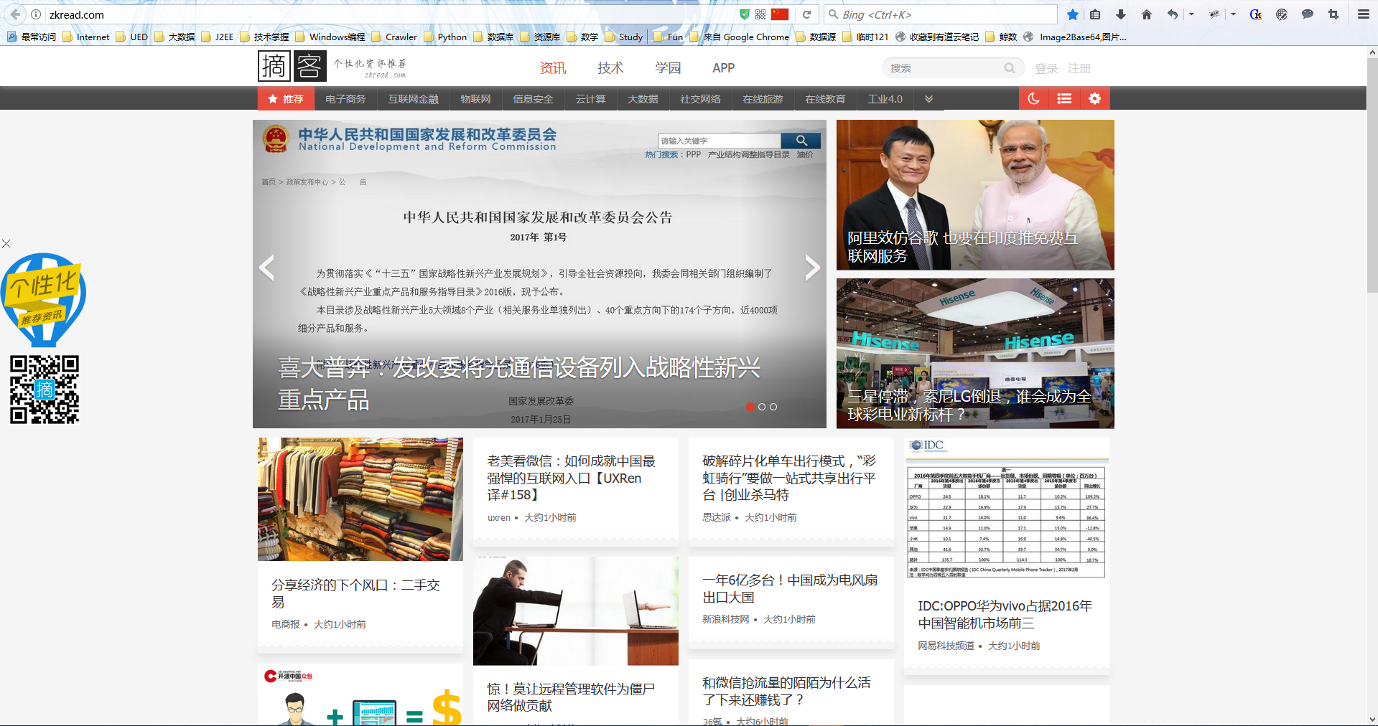The width and height of the screenshot is (1378, 726).
Task: Click the 注册 register link
Action: (1079, 68)
